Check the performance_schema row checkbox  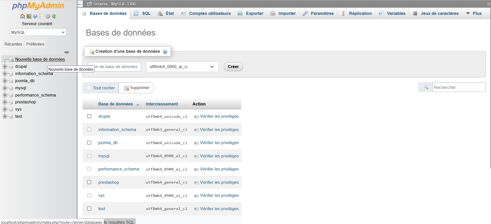[x=89, y=169]
